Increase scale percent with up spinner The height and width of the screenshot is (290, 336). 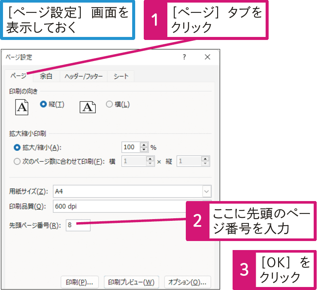click(144, 145)
